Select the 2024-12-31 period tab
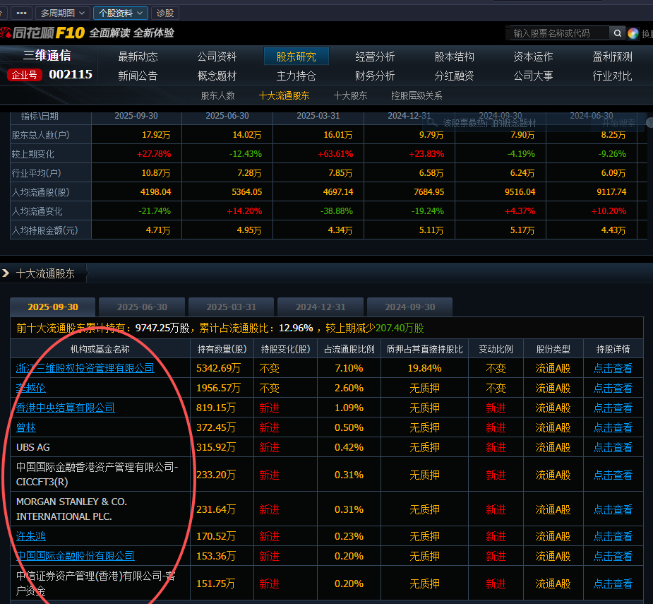The image size is (653, 604). [x=320, y=307]
